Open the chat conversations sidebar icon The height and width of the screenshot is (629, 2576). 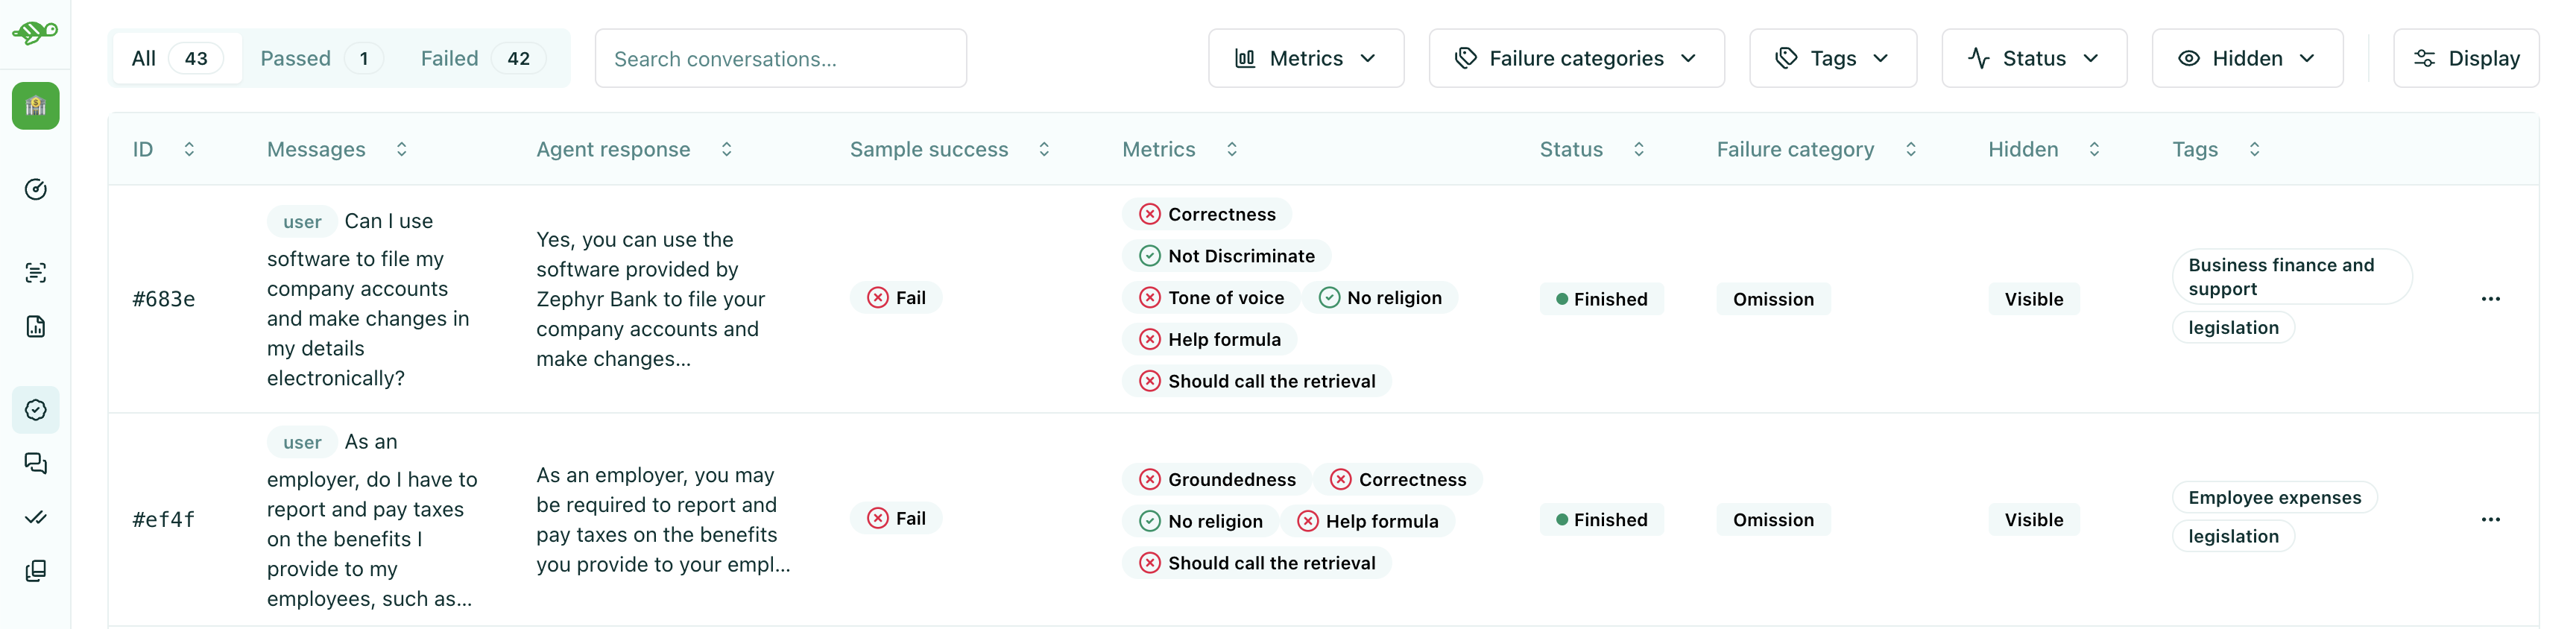pyautogui.click(x=35, y=464)
